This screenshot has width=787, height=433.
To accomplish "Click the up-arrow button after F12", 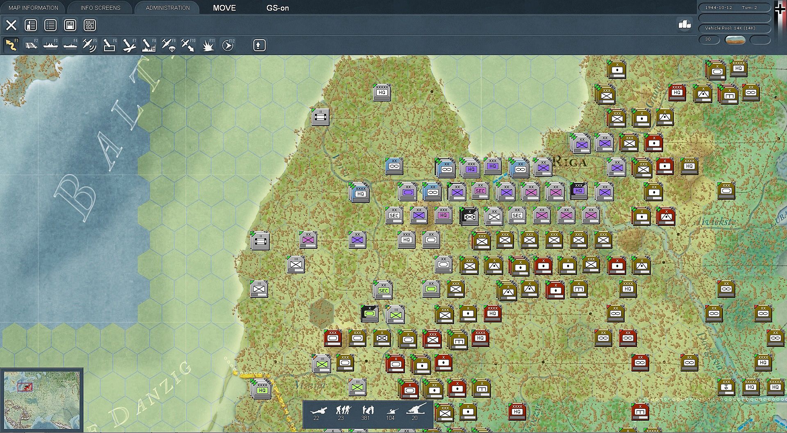I will (259, 45).
